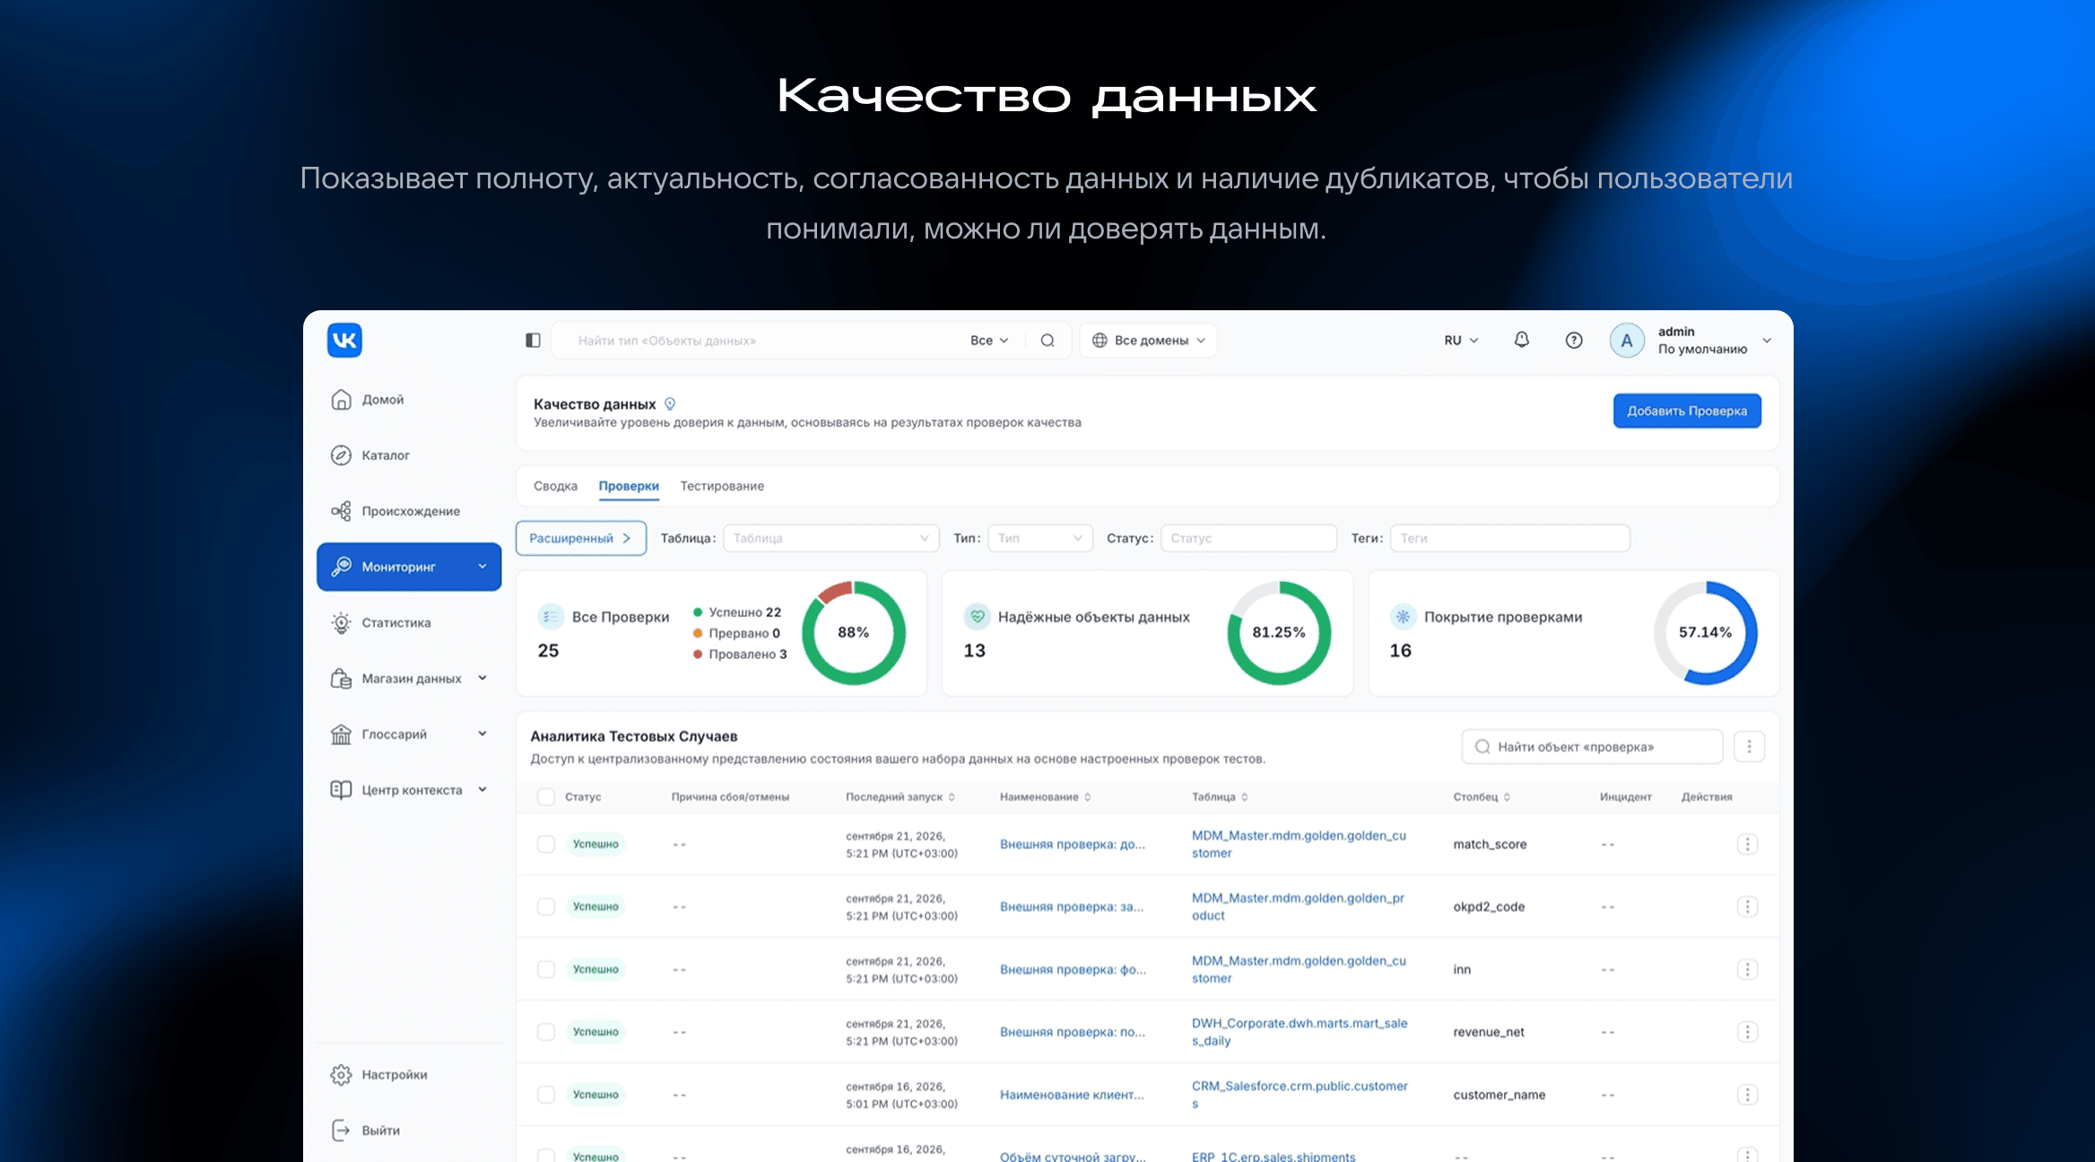The width and height of the screenshot is (2095, 1162).
Task: Check the match_score row checkbox
Action: [x=545, y=844]
